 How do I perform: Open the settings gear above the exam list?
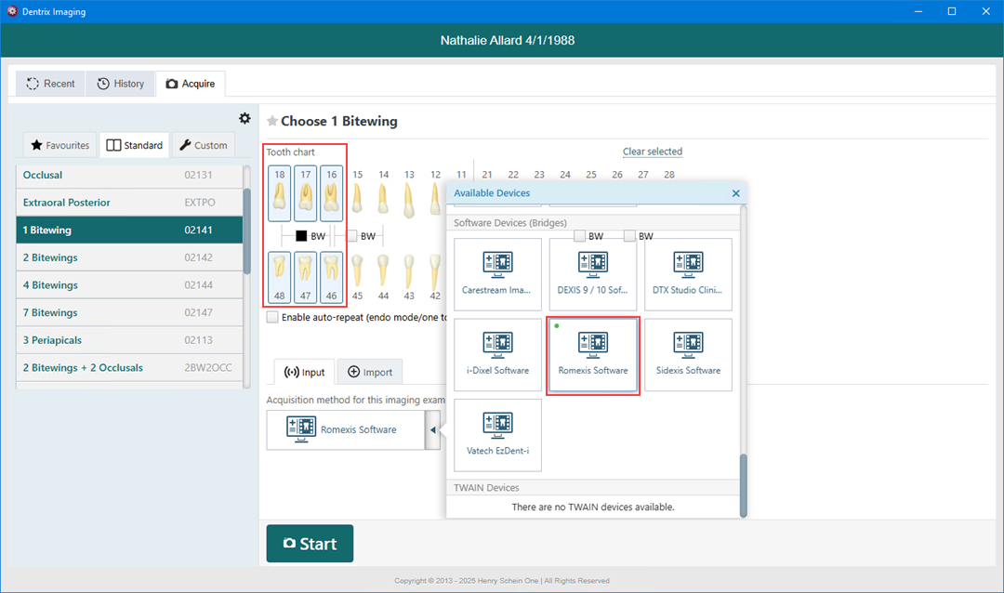click(x=244, y=118)
